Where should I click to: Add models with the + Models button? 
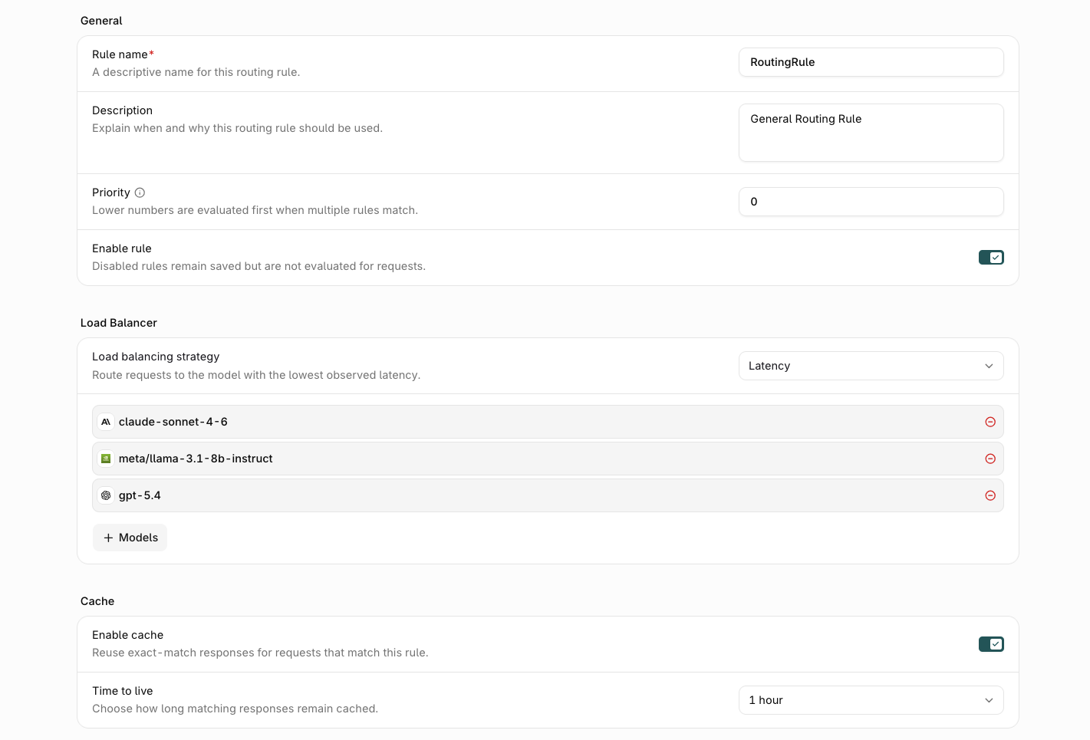[130, 538]
